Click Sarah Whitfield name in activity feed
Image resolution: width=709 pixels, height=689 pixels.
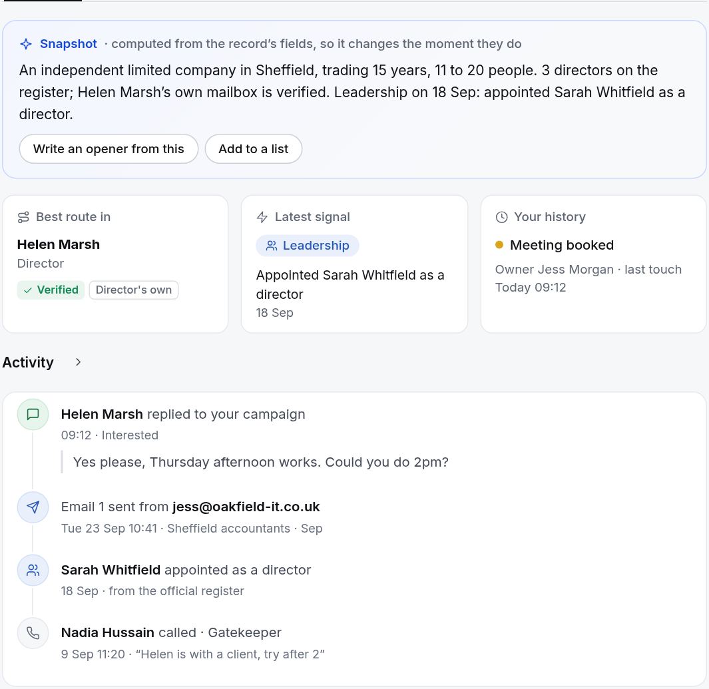coord(111,570)
